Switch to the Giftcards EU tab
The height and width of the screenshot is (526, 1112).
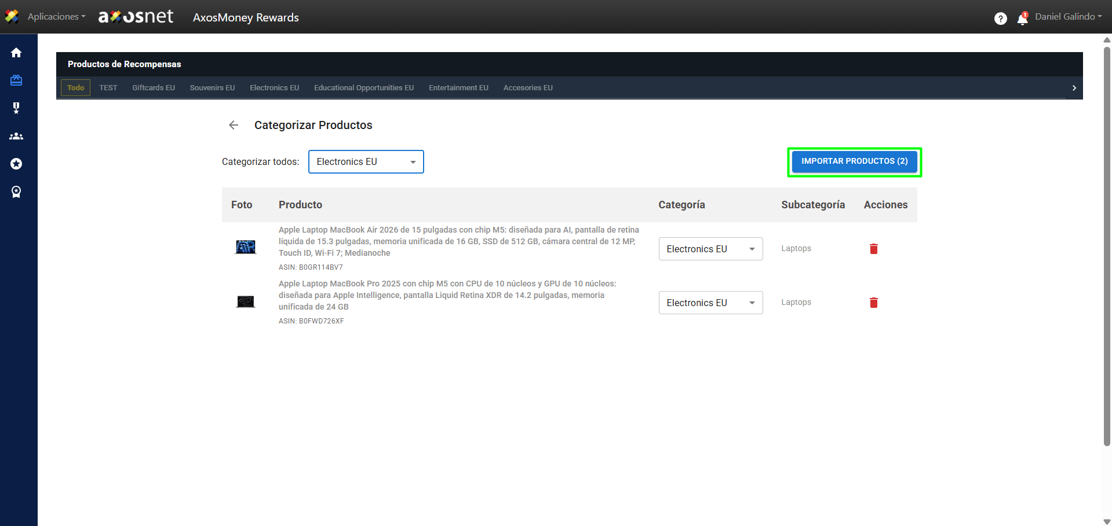[153, 88]
